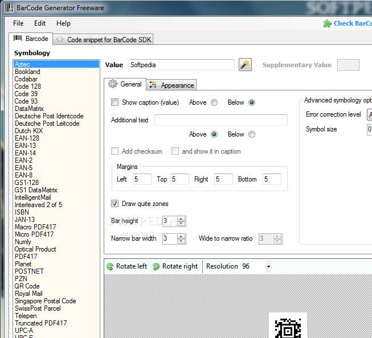The width and height of the screenshot is (372, 338).
Task: Uncheck Draw quite zones checkbox
Action: click(x=115, y=204)
